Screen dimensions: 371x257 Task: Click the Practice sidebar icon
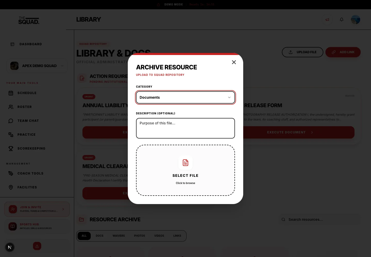click(x=11, y=135)
